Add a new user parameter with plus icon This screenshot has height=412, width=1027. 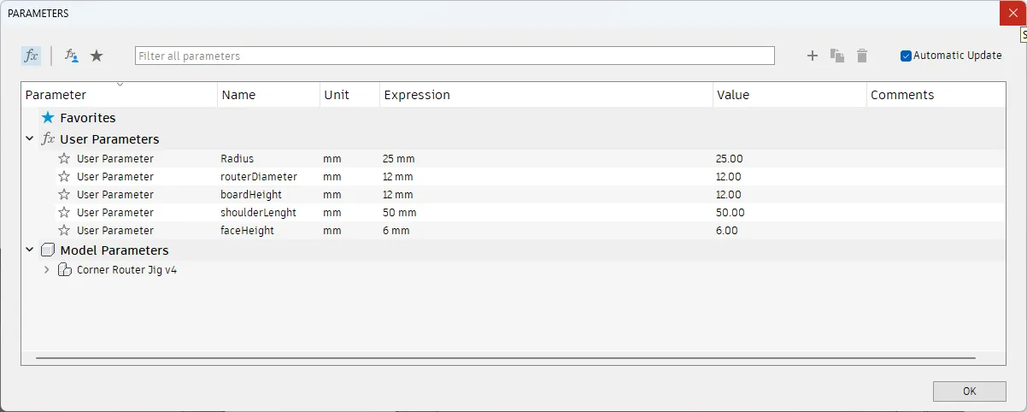pyautogui.click(x=812, y=56)
